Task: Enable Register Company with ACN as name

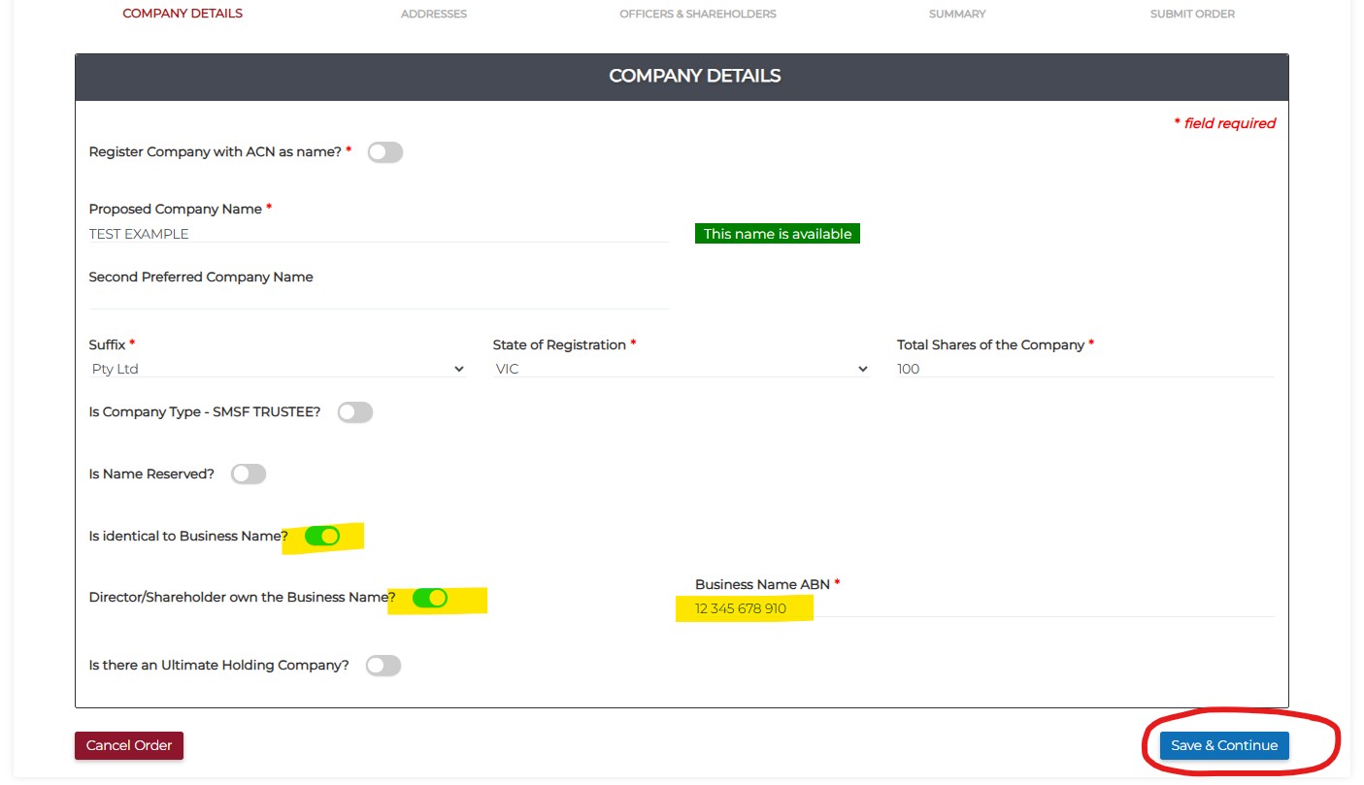Action: coord(384,152)
